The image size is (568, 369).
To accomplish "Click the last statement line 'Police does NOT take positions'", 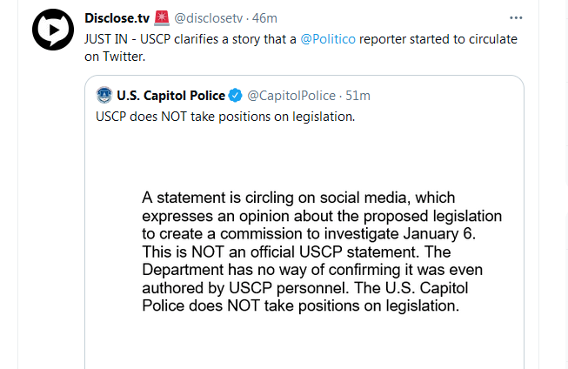I will (301, 305).
